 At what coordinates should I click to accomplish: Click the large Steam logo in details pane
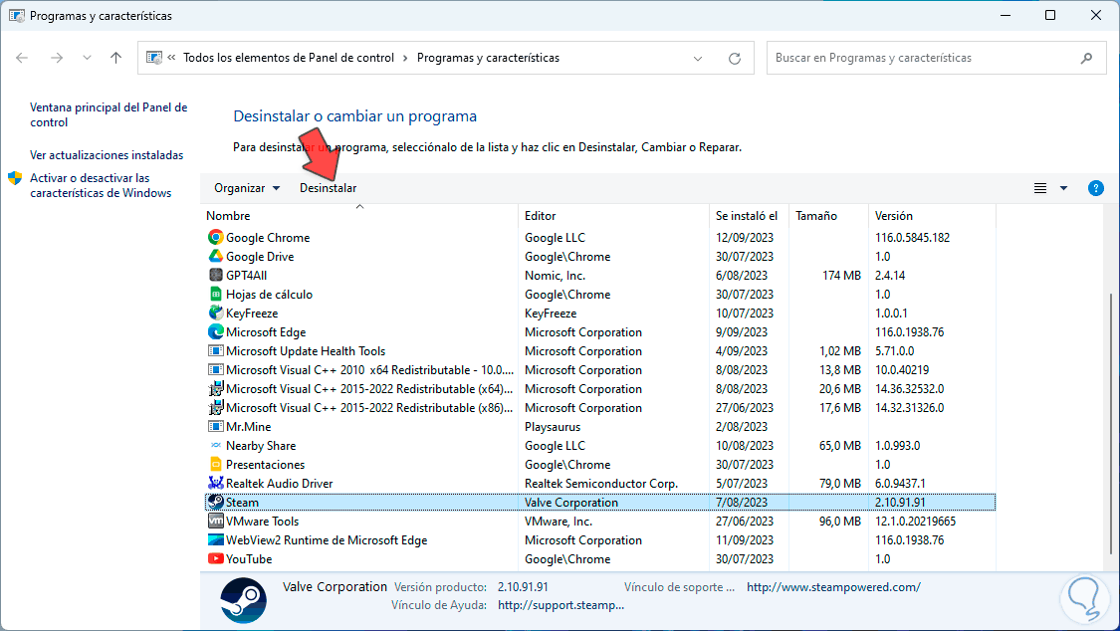(244, 600)
